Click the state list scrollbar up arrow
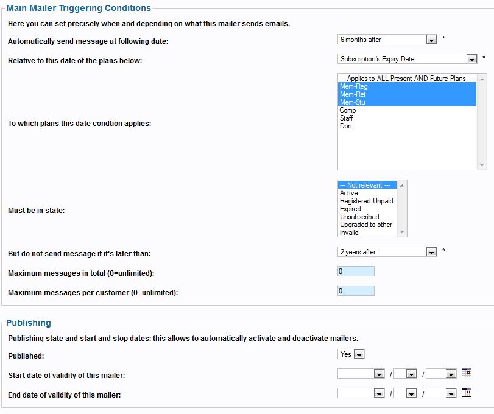The width and height of the screenshot is (494, 414). [x=402, y=186]
